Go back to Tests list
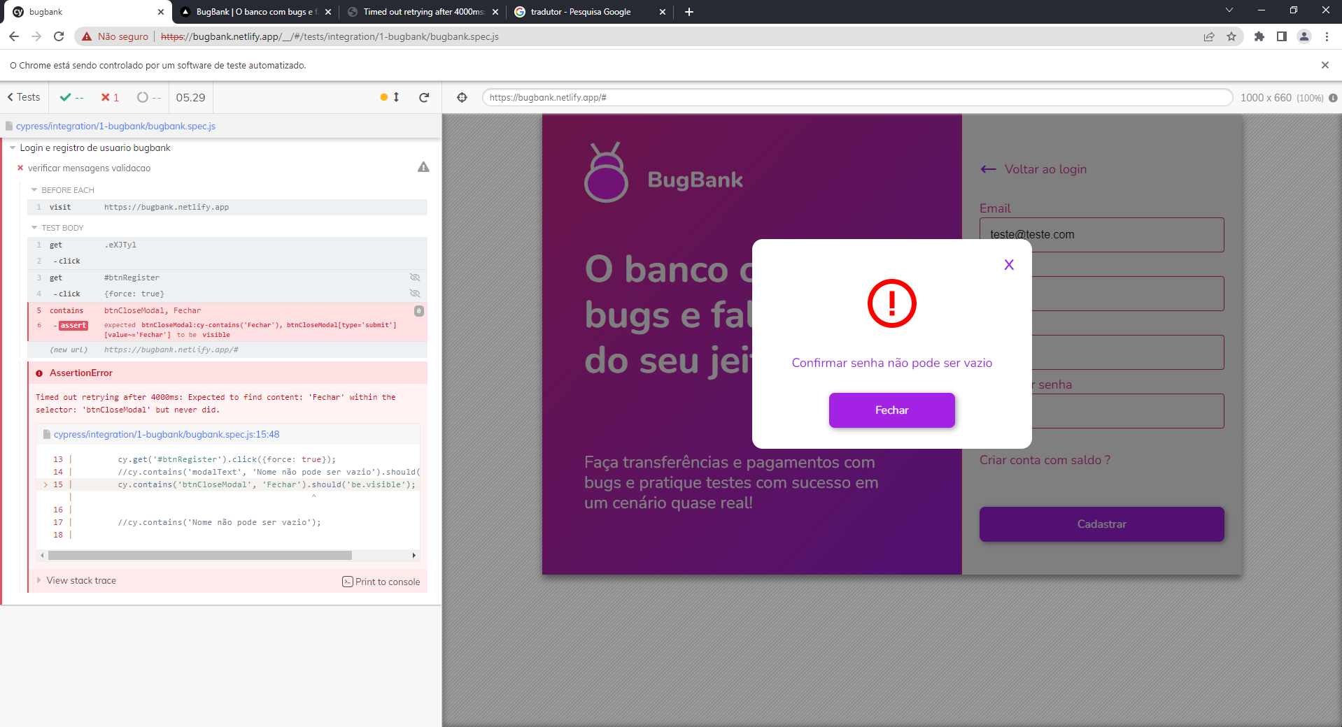Viewport: 1342px width, 727px height. (24, 97)
